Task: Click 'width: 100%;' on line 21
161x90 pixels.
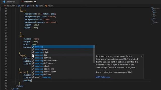Action: [x=31, y=28]
